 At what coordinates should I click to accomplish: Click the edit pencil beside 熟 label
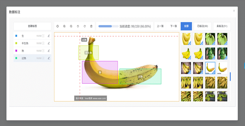(x=49, y=51)
